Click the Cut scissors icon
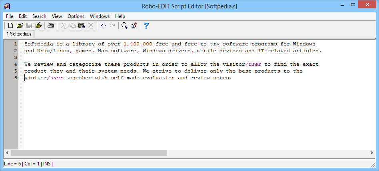Screen dimensions: 379x171 63,25
